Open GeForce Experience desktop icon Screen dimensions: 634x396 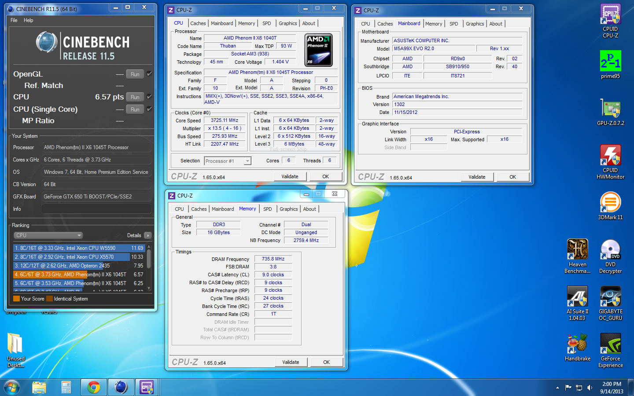click(610, 350)
